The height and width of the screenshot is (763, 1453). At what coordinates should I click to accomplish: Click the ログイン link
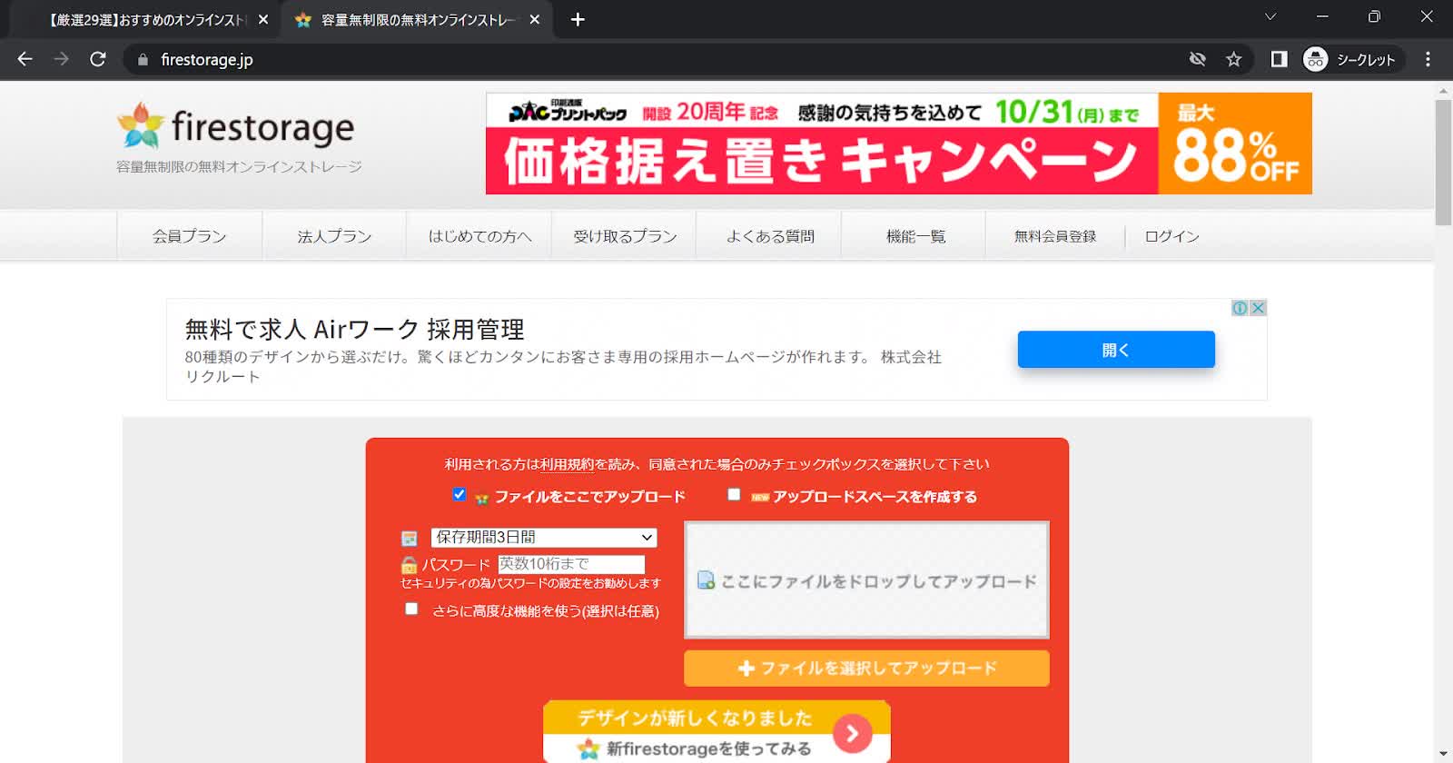(1171, 236)
